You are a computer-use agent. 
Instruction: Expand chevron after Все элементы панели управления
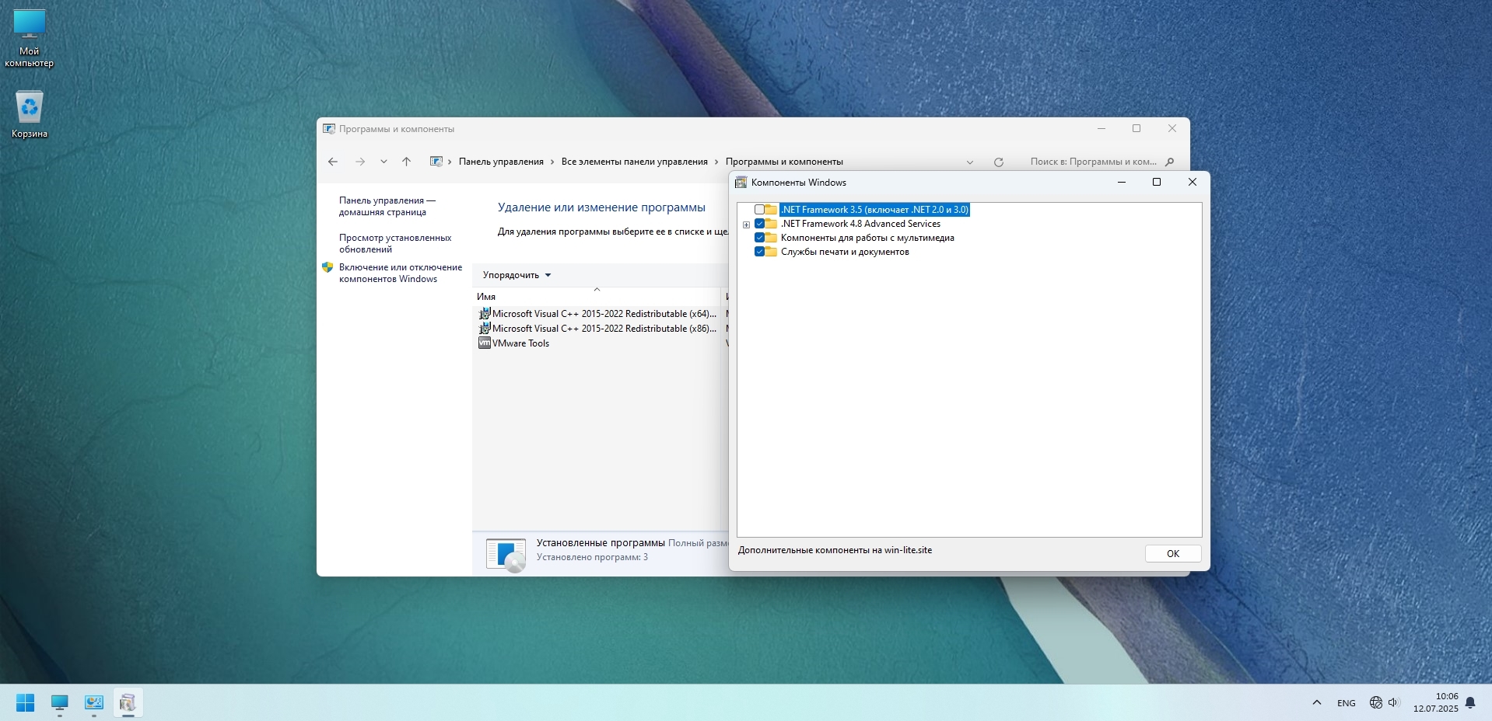(x=716, y=162)
